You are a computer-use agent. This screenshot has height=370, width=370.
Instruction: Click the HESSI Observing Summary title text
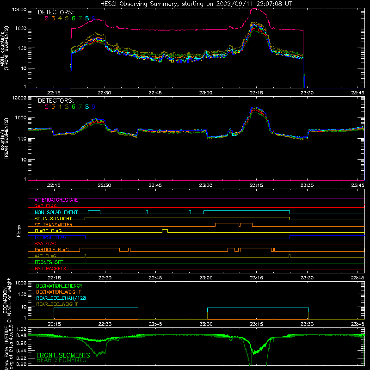196,4
